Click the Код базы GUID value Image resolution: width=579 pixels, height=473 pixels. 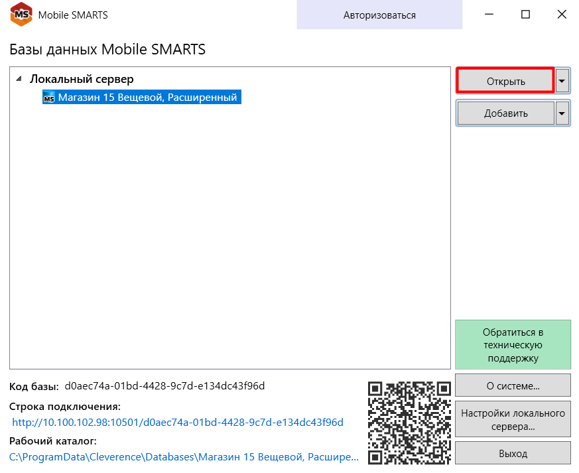coord(164,386)
